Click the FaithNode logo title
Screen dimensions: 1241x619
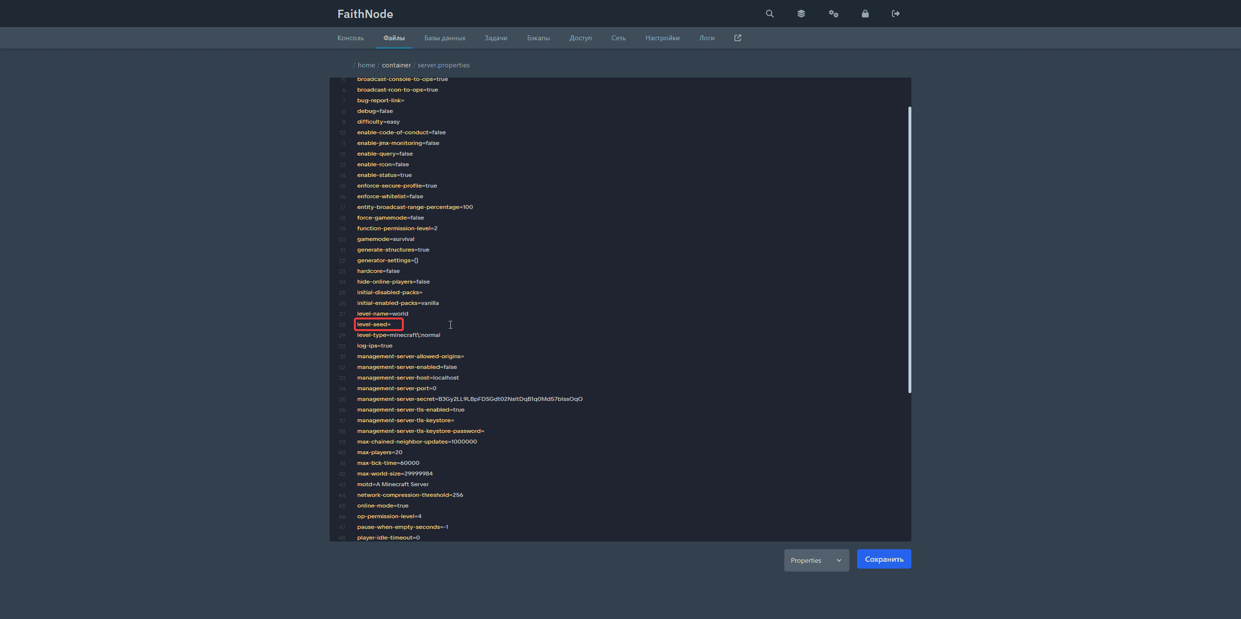[x=365, y=14]
